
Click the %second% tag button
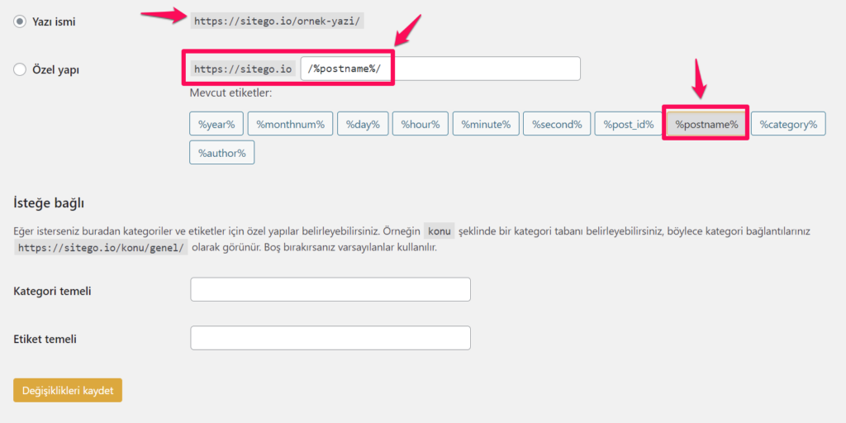(x=556, y=125)
